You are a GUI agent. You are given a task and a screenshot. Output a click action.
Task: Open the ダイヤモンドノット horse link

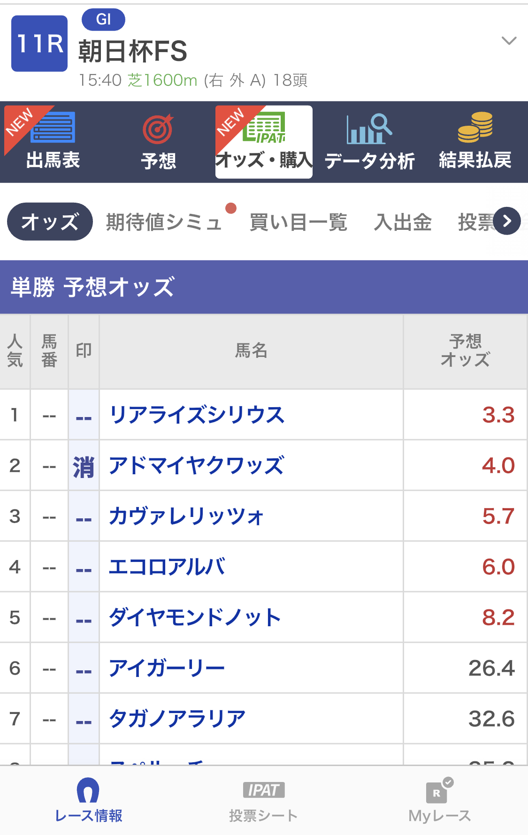[x=195, y=618]
